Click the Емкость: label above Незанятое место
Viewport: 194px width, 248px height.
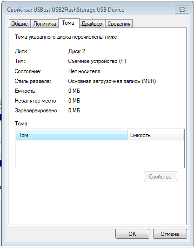point(26,91)
